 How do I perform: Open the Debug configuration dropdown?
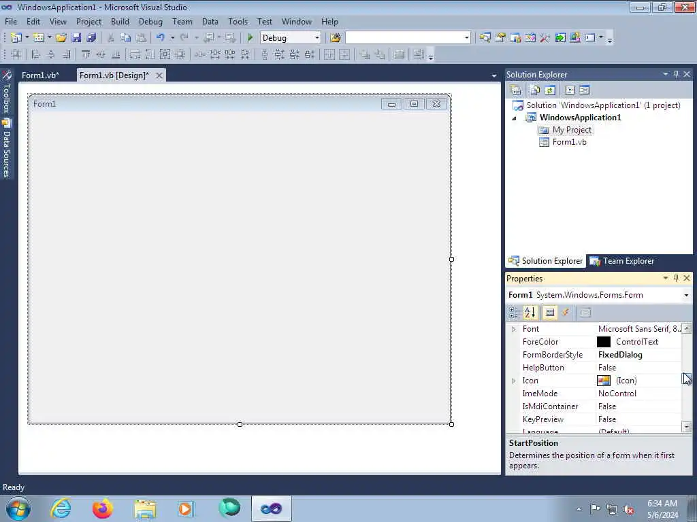[317, 38]
